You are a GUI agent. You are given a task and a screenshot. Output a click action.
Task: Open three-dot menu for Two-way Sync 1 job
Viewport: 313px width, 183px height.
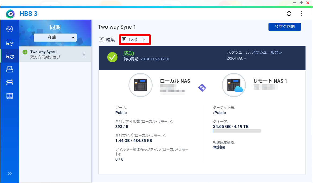84,54
